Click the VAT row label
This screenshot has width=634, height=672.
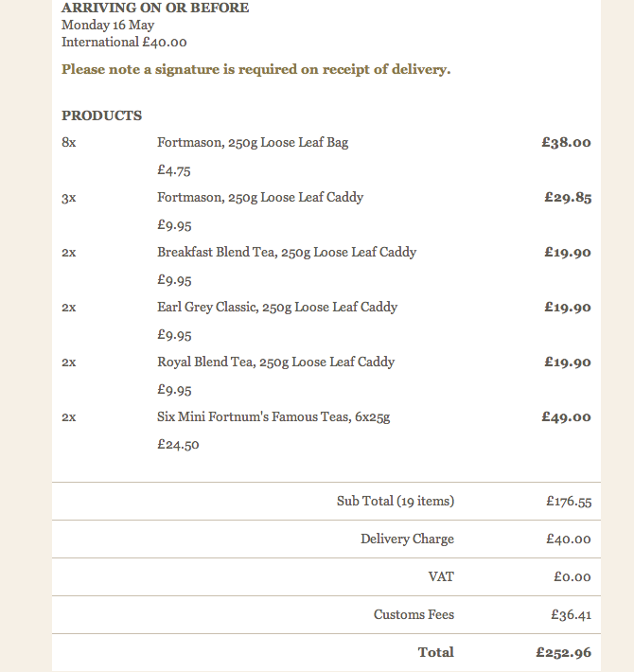(x=441, y=576)
